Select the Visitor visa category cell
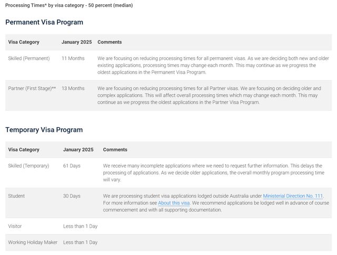337x255 pixels. pos(15,226)
